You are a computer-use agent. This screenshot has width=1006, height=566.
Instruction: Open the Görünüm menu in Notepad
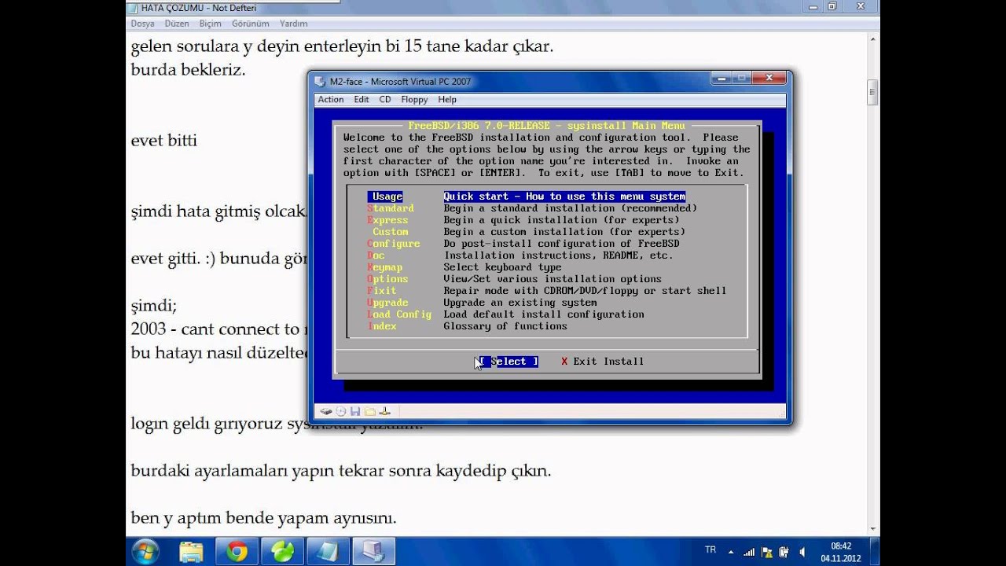pyautogui.click(x=251, y=24)
